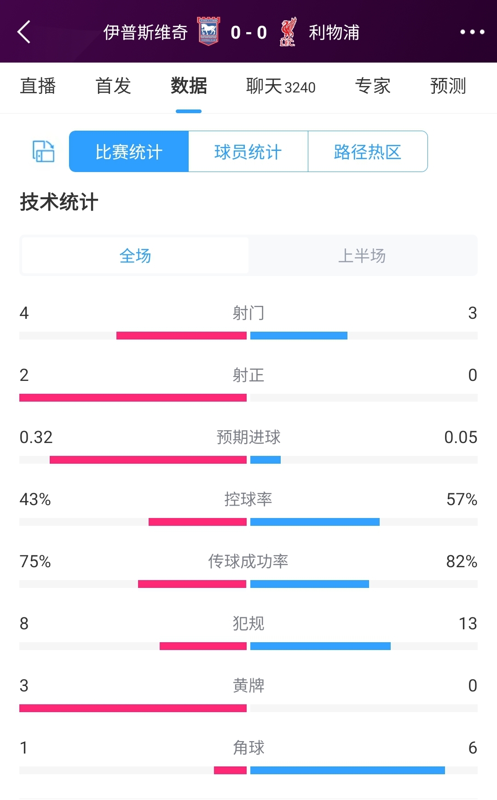Tap the 利物浦 team name
Viewport: 497px width, 800px height.
pyautogui.click(x=334, y=32)
